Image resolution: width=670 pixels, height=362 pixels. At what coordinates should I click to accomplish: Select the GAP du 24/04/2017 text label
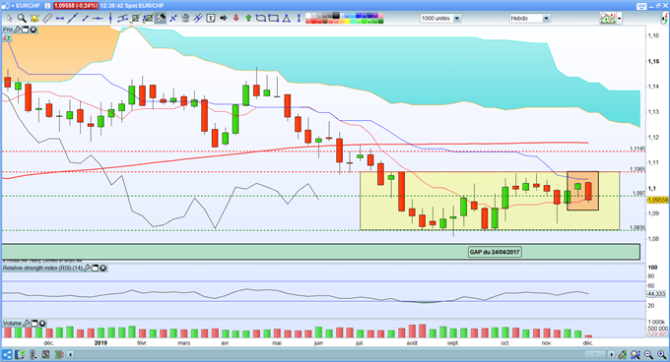coord(495,252)
